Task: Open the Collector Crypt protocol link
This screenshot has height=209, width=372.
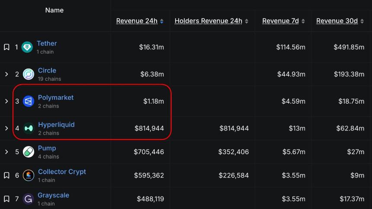Action: [62, 172]
